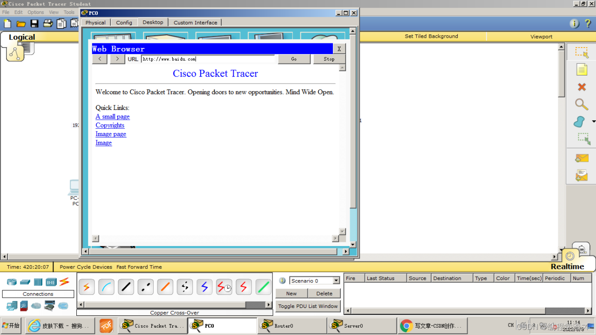
Task: Click the Router0 taskbar button
Action: (292, 326)
